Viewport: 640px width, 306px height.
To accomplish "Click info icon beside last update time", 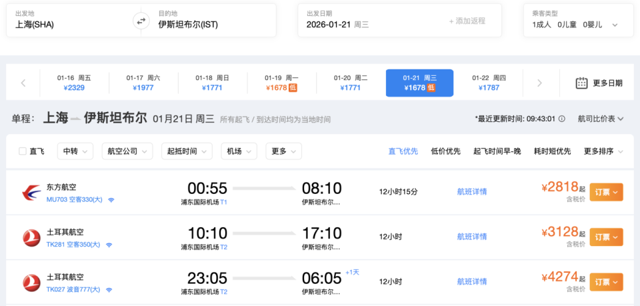I will point(561,119).
